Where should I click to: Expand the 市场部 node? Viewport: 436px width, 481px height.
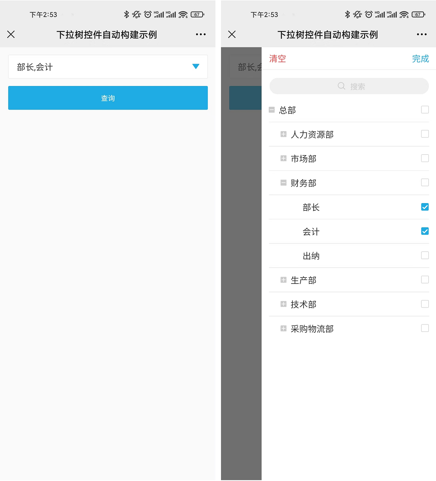(283, 159)
